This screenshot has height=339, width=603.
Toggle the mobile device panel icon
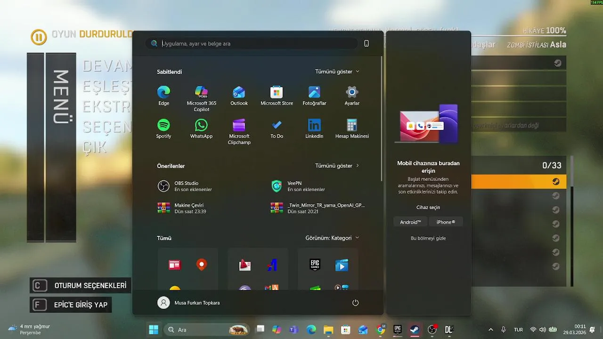(367, 43)
